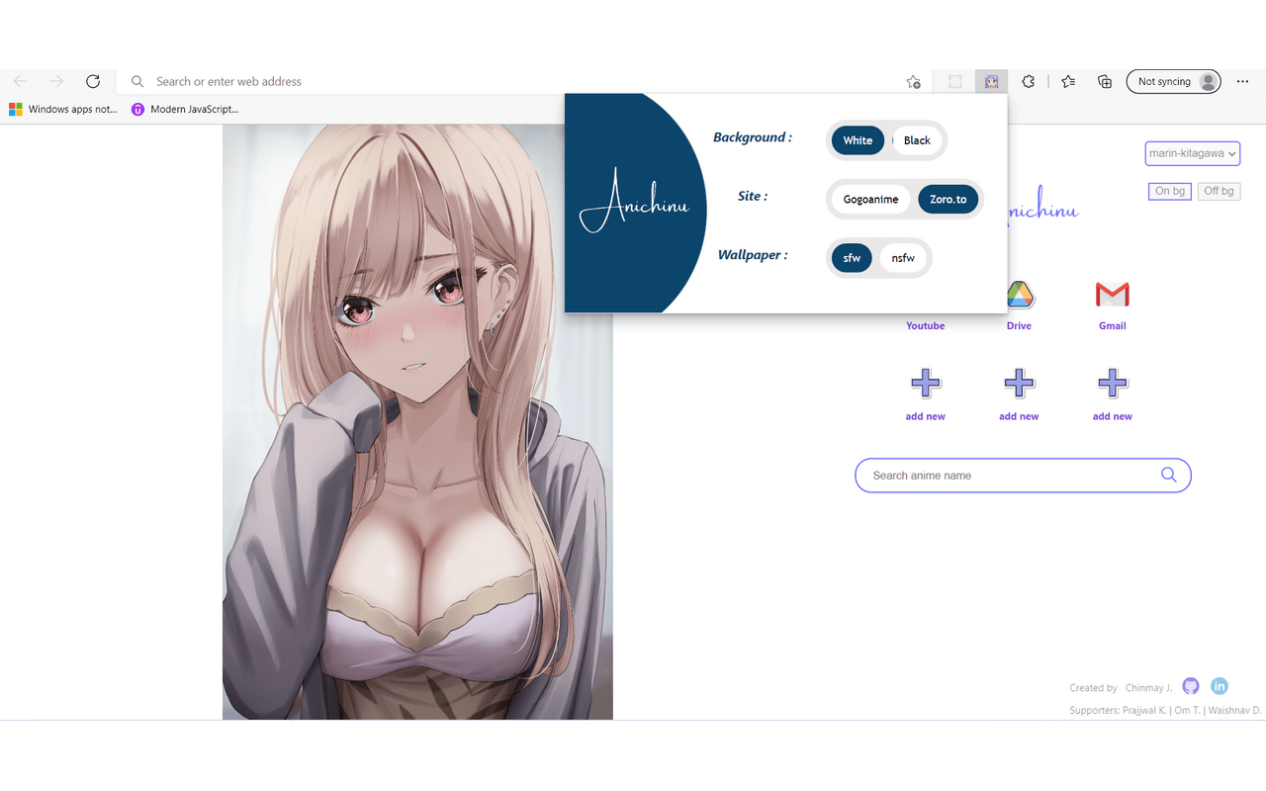Image resolution: width=1266 pixels, height=791 pixels.
Task: Click the Off bg button
Action: 1219,191
